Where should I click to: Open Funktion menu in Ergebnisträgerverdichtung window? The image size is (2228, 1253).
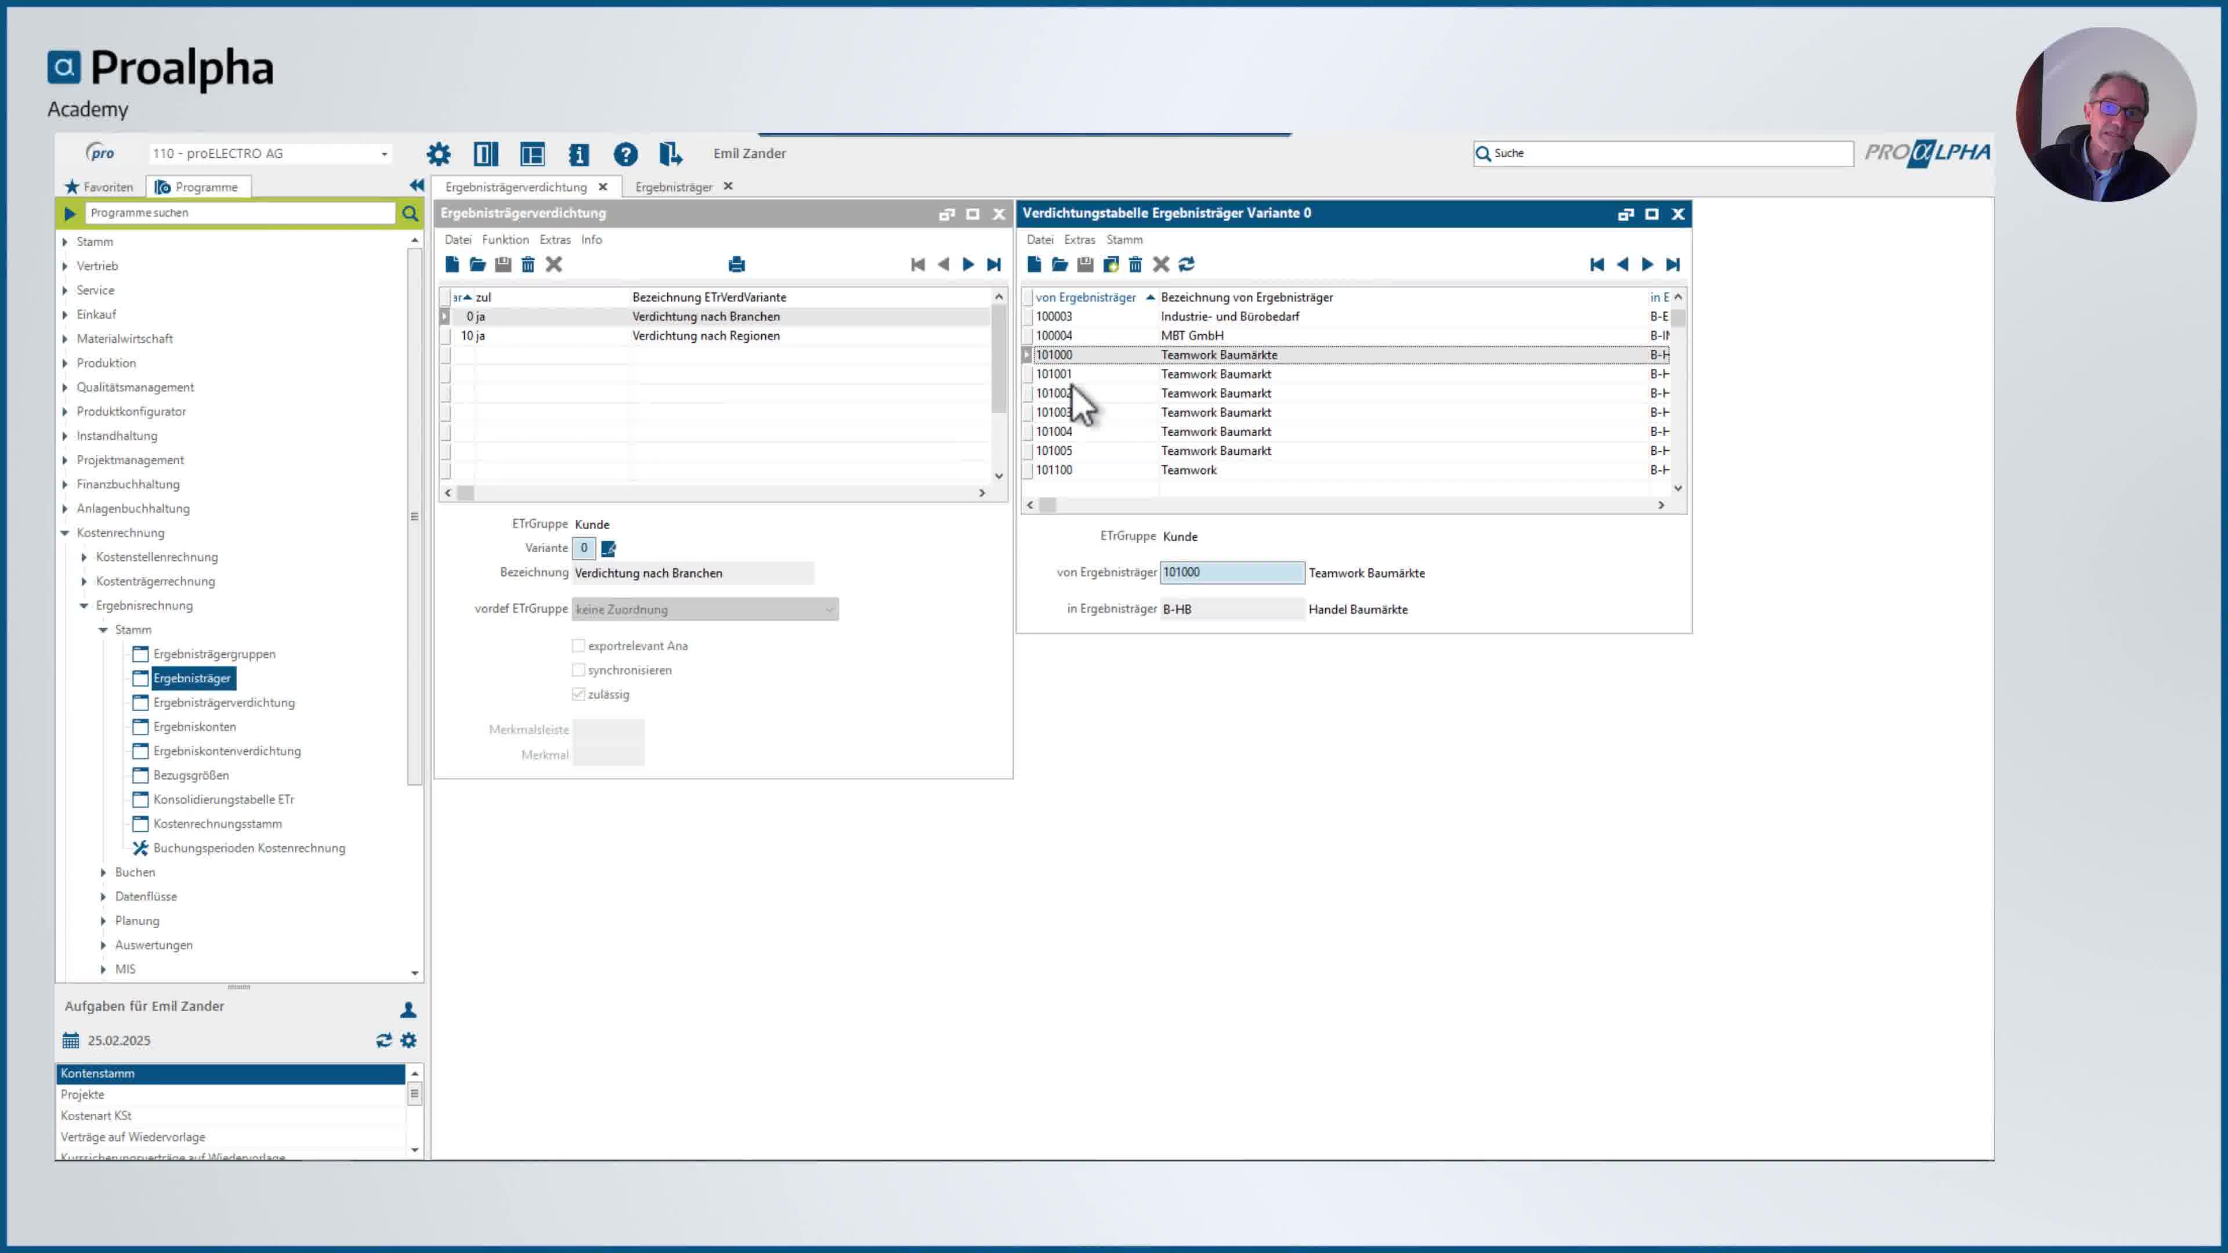click(x=505, y=240)
